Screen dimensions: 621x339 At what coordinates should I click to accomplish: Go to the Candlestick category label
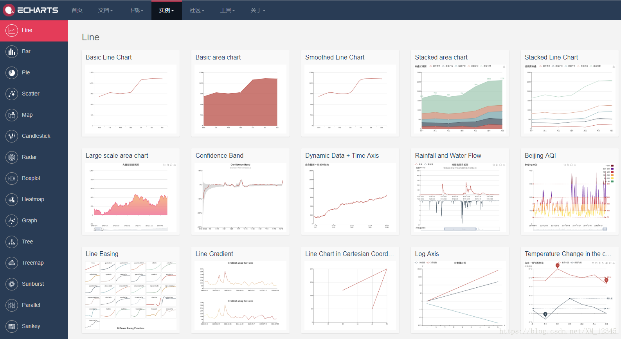tap(36, 136)
